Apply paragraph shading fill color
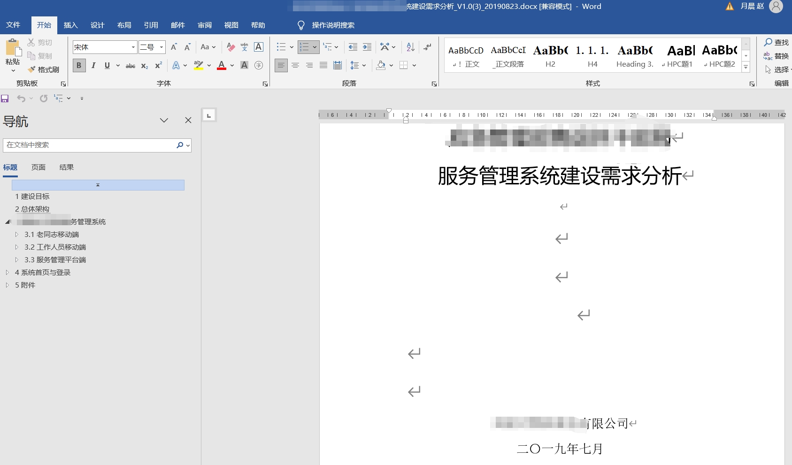 pyautogui.click(x=381, y=65)
